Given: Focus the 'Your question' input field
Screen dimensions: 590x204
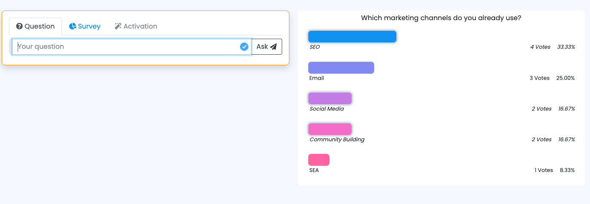Looking at the screenshot, I should [127, 47].
